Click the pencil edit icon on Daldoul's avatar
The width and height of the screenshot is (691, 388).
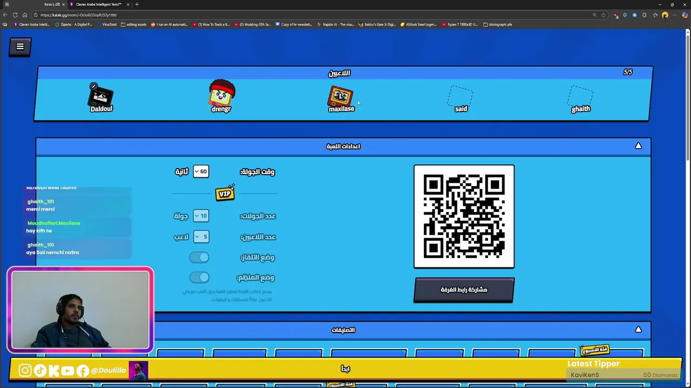pyautogui.click(x=93, y=86)
